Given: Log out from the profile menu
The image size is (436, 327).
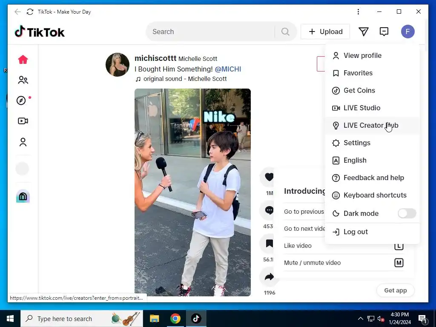Looking at the screenshot, I should 372,232.
